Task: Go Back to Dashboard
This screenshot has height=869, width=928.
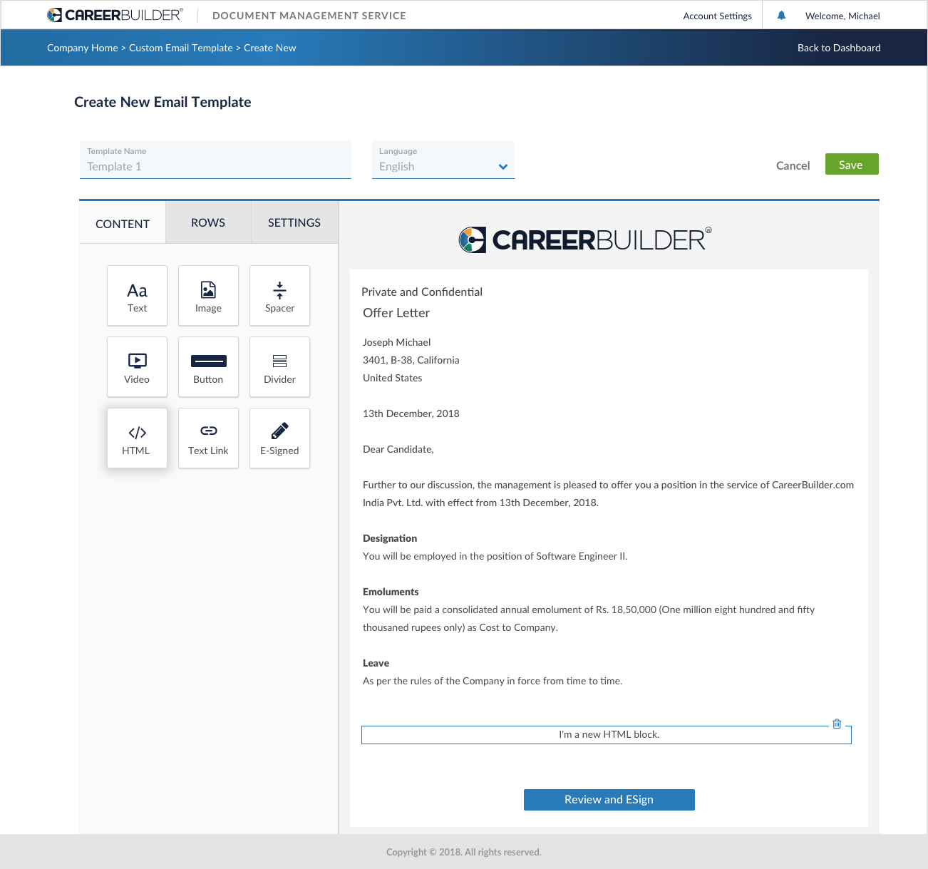Action: [x=839, y=48]
